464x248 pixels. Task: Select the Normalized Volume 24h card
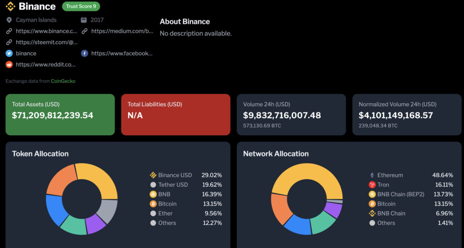click(407, 115)
